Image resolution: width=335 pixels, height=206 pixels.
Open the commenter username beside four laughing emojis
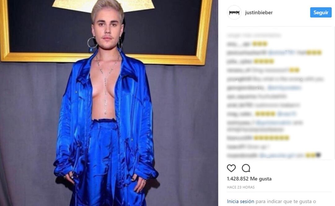pos(240,62)
